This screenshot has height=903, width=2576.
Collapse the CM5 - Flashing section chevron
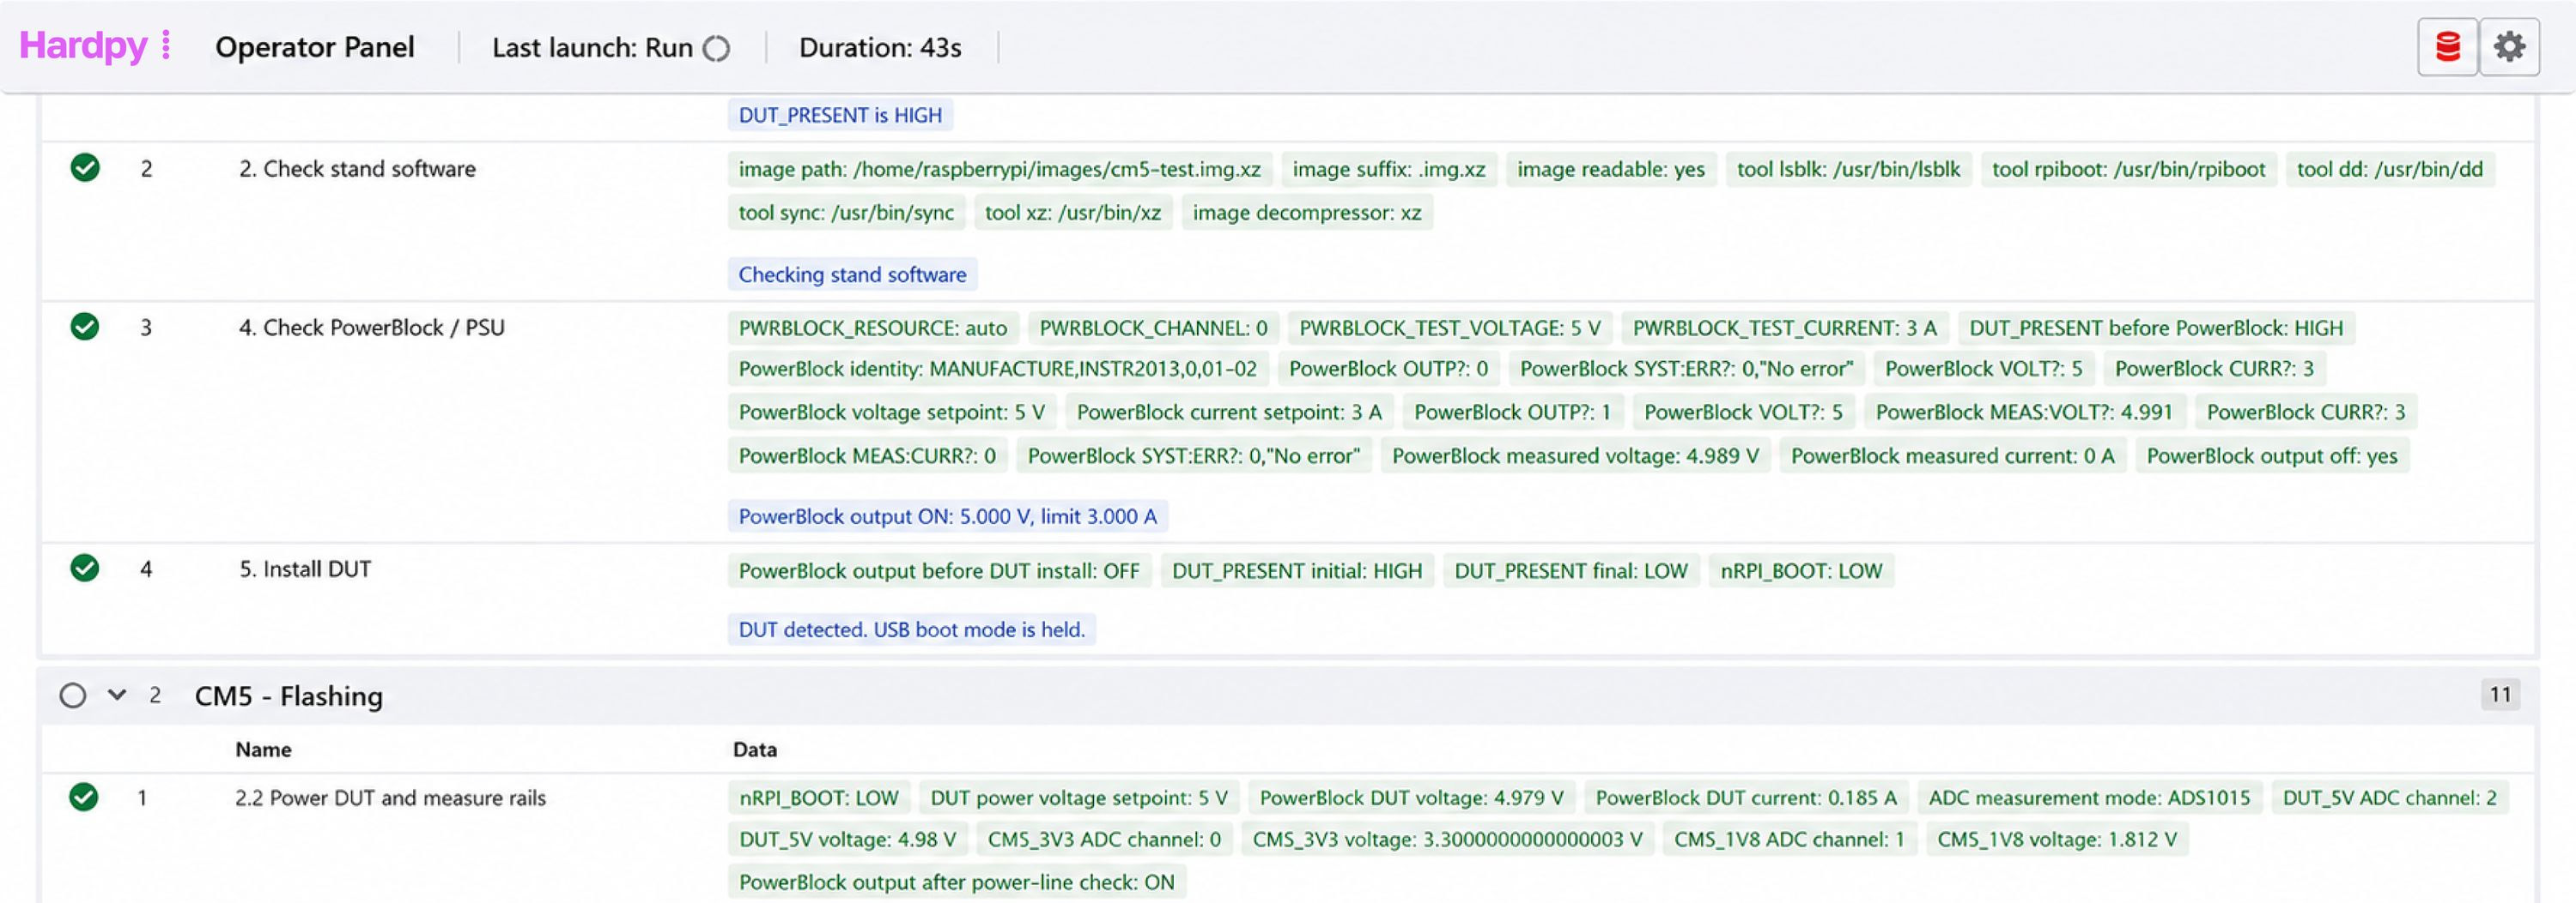click(117, 695)
